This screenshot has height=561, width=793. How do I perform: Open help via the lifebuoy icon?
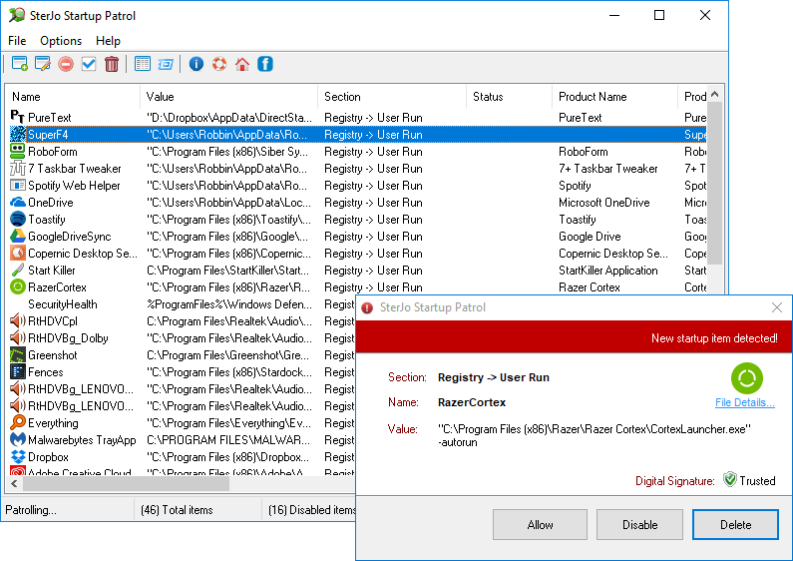pos(218,64)
